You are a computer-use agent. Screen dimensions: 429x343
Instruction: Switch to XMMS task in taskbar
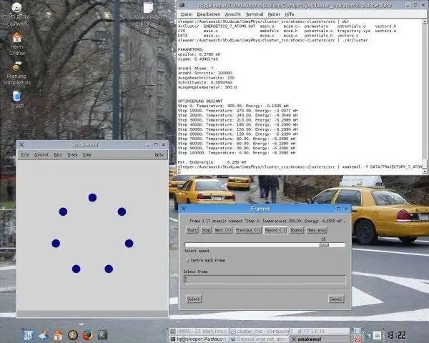[199, 332]
